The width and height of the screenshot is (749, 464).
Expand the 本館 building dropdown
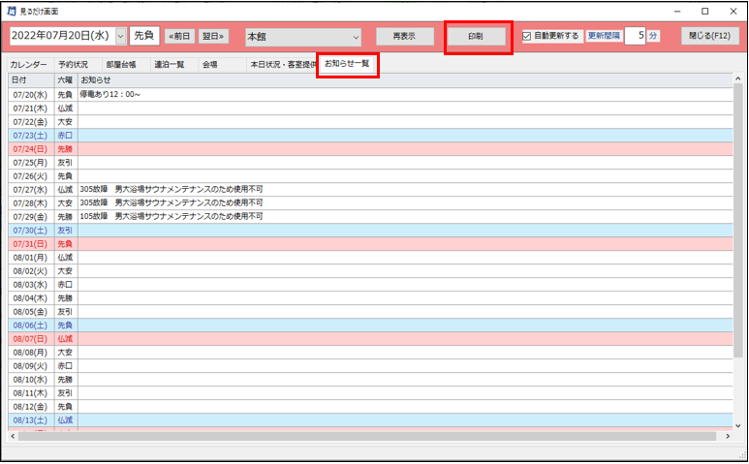pyautogui.click(x=355, y=37)
